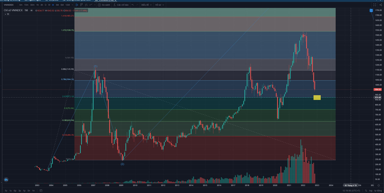
Task: Toggle percent scale mode
Action: (366, 191)
